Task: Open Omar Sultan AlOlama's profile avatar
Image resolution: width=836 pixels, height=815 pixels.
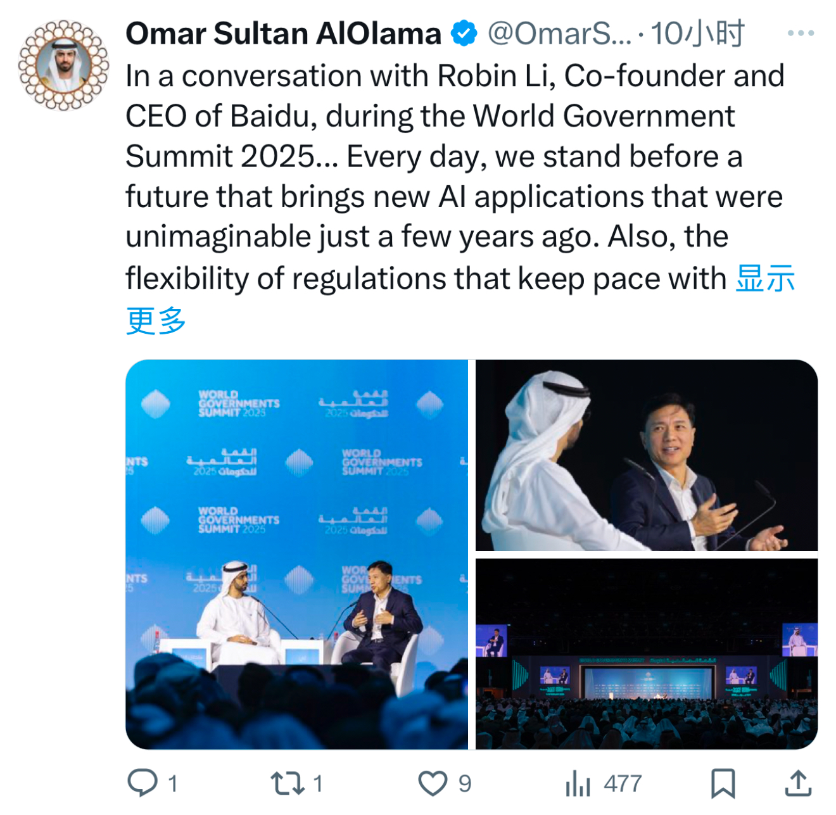Action: point(63,65)
